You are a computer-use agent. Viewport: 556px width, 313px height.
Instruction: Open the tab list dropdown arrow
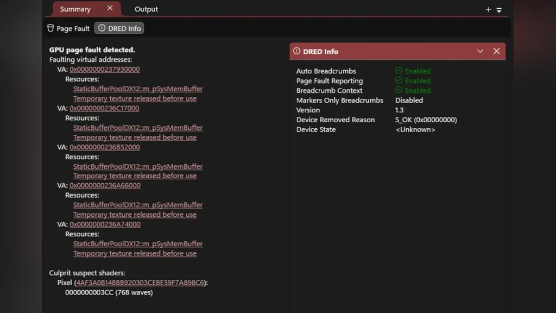click(x=499, y=10)
